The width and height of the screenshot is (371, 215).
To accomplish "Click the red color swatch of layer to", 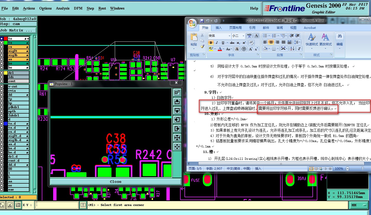I will [x=6, y=39].
